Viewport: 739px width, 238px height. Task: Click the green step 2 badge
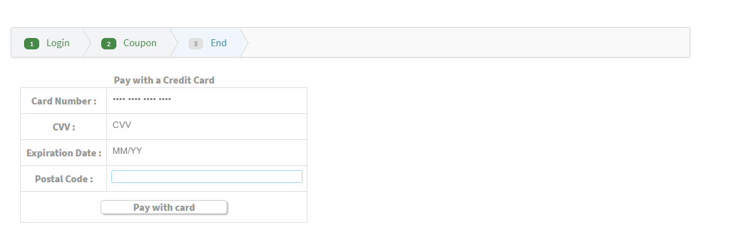tap(108, 44)
